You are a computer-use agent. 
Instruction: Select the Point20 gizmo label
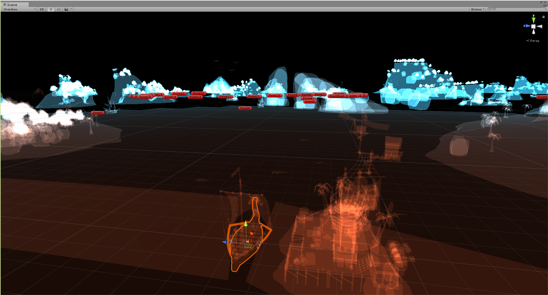tap(179, 94)
